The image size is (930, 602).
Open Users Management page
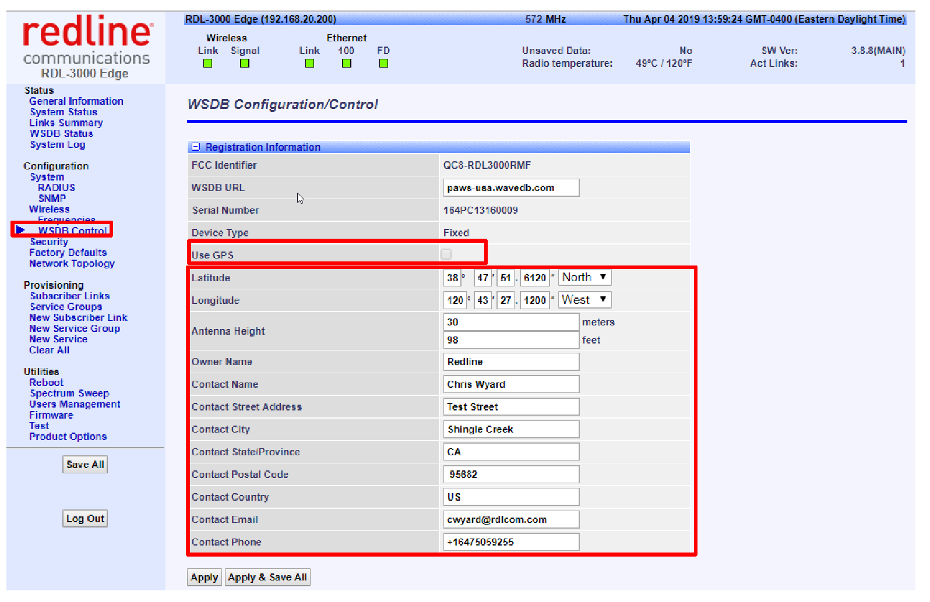[75, 405]
